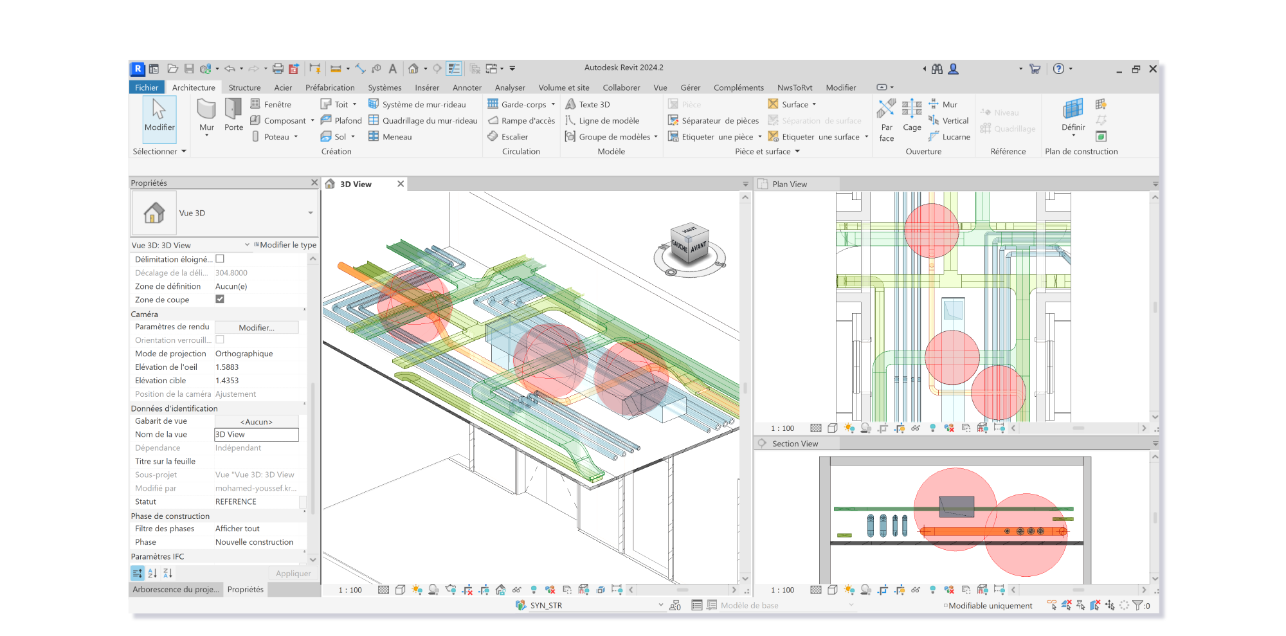This screenshot has height=636, width=1286.
Task: Uncheck the Zone de coupe checkbox
Action: (x=219, y=299)
